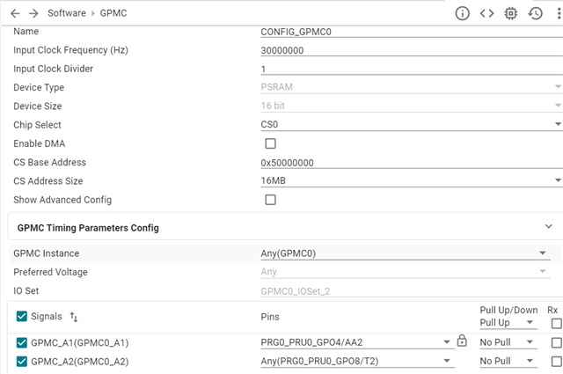This screenshot has height=374, width=563.
Task: Open the module info icon
Action: [x=462, y=13]
